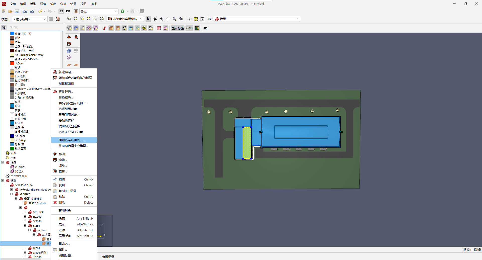Image resolution: width=482 pixels, height=260 pixels.
Task: Choose 简化选定几何体 from context menu
Action: tap(74, 140)
